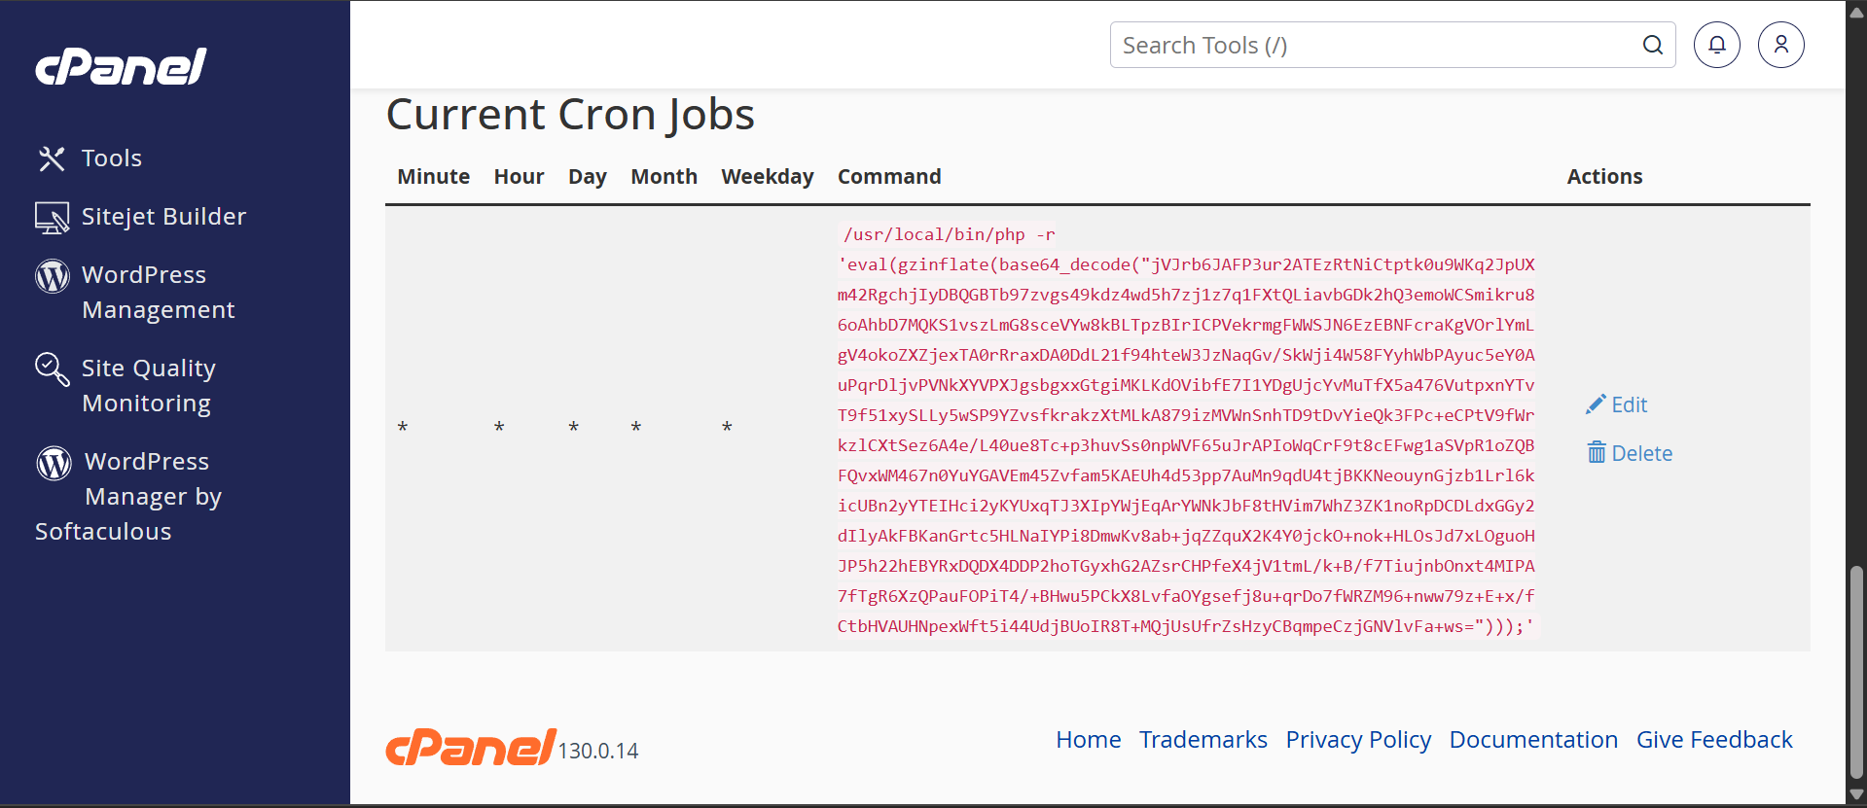
Task: Click the orange cPanel footer logo
Action: click(471, 748)
